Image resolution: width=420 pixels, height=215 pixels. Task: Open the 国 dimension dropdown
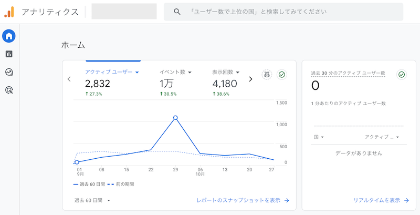click(319, 137)
